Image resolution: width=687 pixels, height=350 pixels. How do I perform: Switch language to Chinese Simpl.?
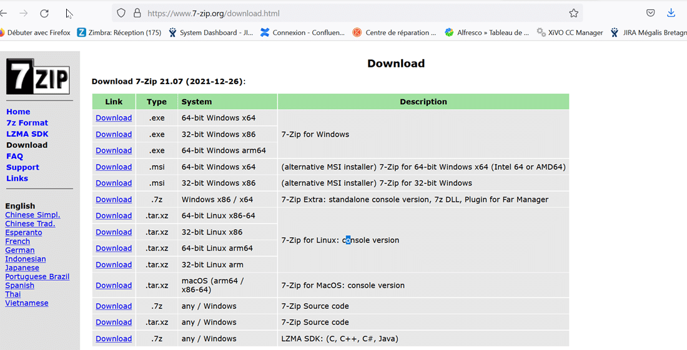coord(32,215)
